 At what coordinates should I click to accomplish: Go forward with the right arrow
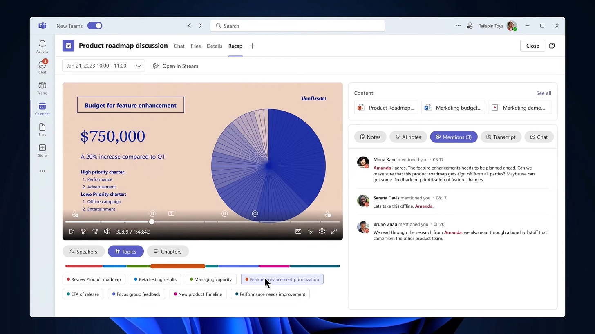200,26
